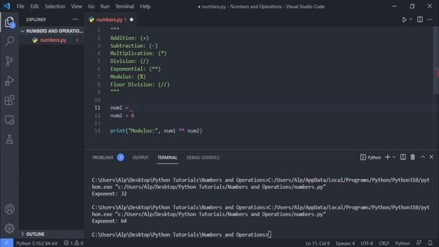Open the Explorer view in the activity bar
Image resolution: width=439 pixels, height=247 pixels.
(10, 22)
